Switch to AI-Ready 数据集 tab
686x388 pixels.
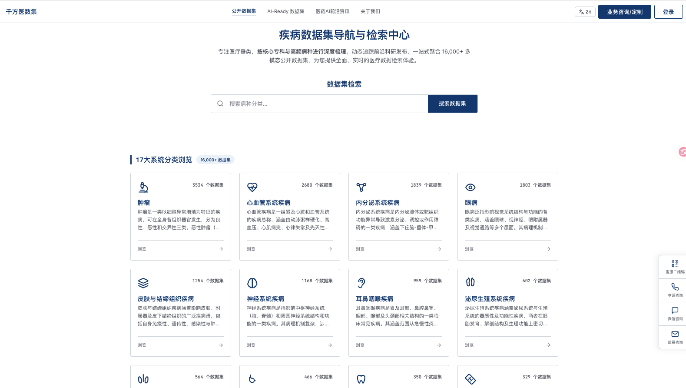[x=285, y=12]
